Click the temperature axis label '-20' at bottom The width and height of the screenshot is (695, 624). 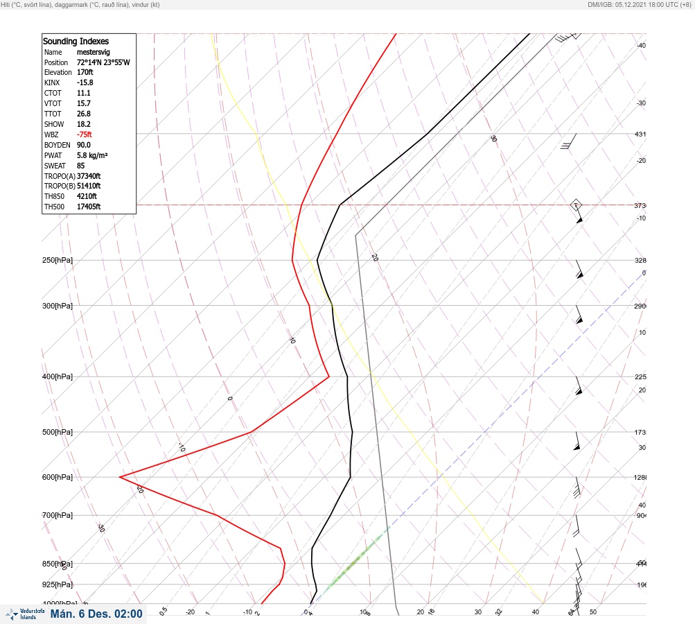(x=190, y=612)
